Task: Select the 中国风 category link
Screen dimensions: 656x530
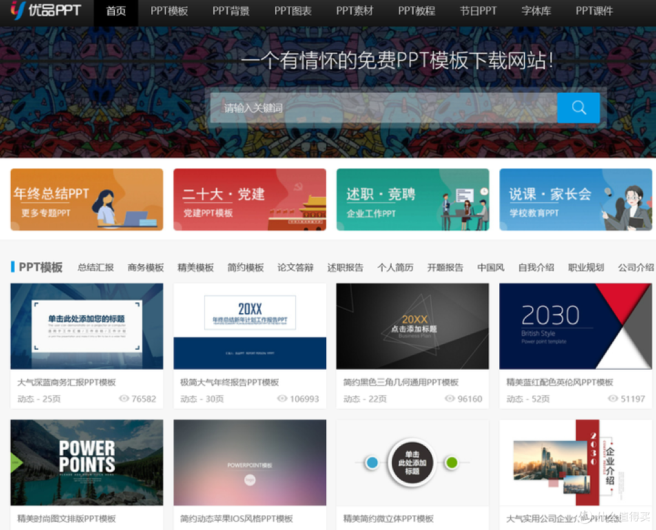Action: 491,268
